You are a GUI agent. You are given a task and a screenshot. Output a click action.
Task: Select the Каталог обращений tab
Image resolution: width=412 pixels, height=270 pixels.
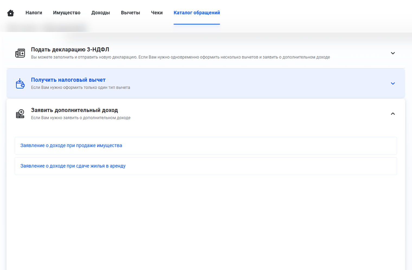pyautogui.click(x=197, y=13)
